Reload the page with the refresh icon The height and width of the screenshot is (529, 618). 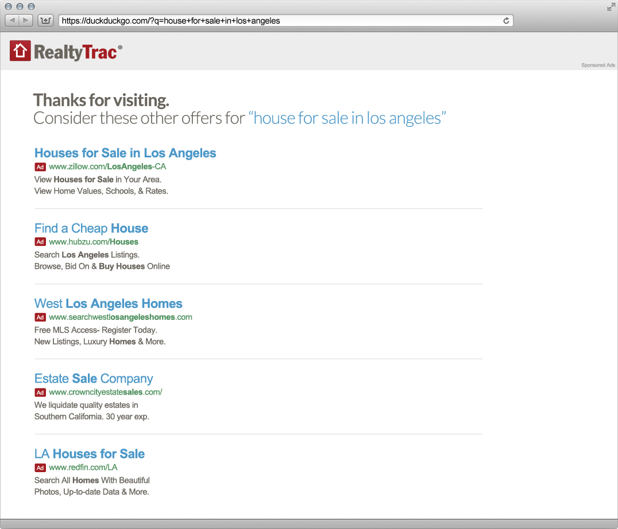pos(506,21)
